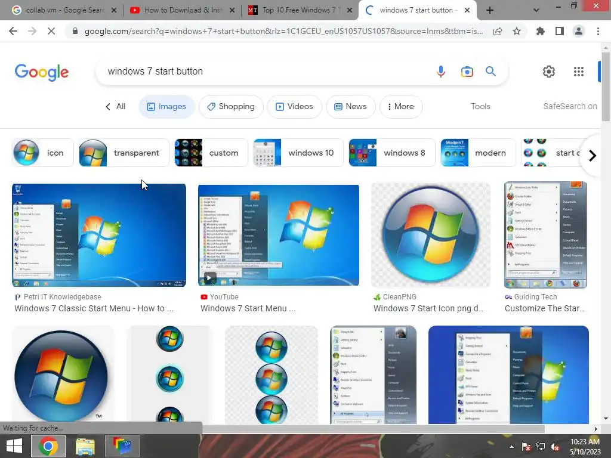Click the network tray icon
The width and height of the screenshot is (611, 458).
541,447
